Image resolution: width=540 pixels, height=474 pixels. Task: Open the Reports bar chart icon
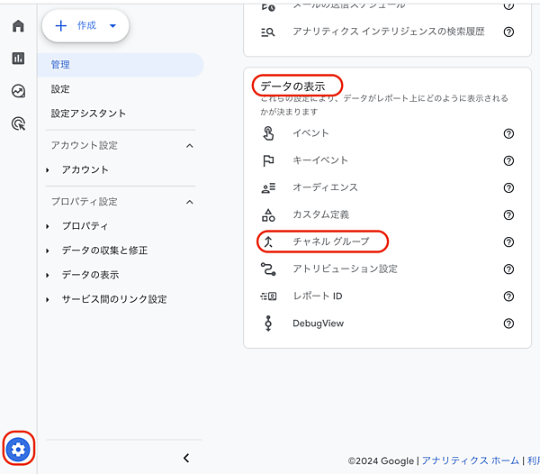point(18,58)
